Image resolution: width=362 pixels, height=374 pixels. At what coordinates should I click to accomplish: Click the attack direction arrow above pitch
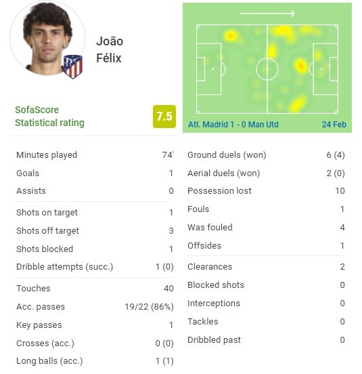tap(267, 14)
